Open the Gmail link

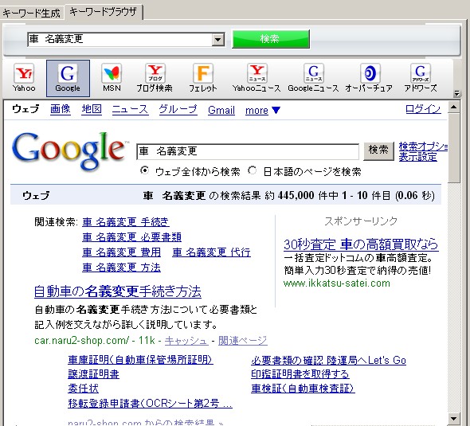(221, 110)
